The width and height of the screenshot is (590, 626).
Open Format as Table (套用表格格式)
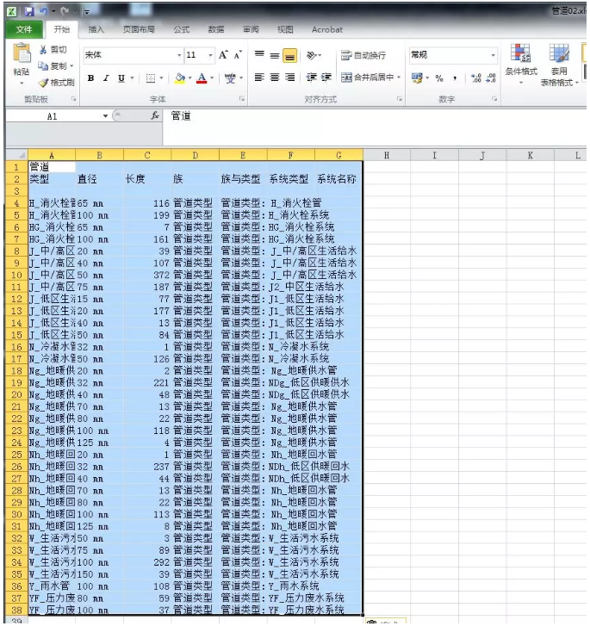(x=559, y=64)
